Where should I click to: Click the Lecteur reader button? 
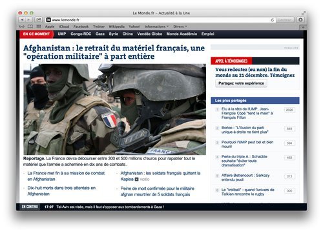click(285, 20)
